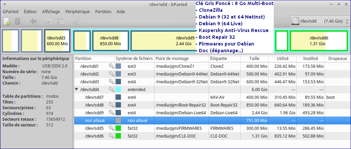Apply all operations with the checkmark icon
Image resolution: width=351 pixels, height=149 pixels.
point(76,22)
